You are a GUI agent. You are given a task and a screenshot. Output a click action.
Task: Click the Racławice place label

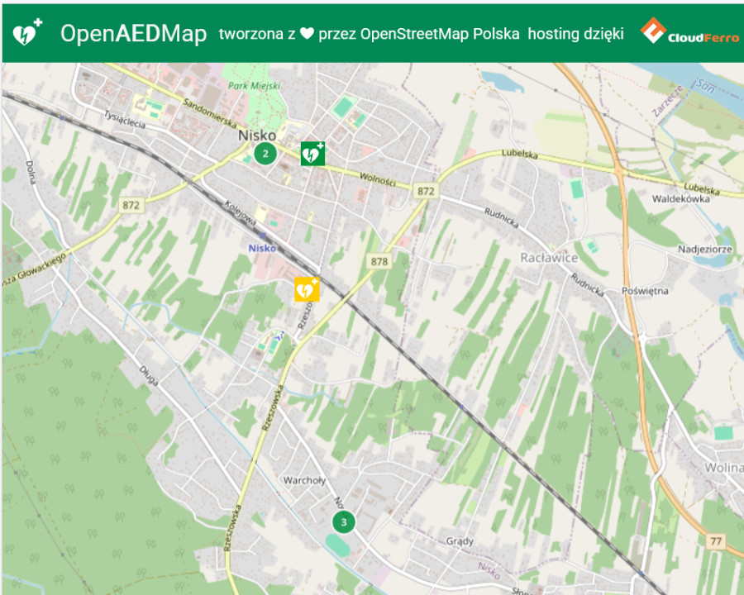[x=549, y=258]
